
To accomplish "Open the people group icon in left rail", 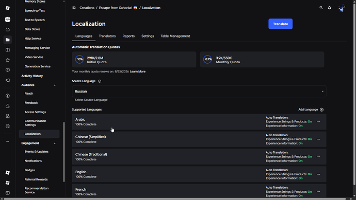I will [x=8, y=116].
